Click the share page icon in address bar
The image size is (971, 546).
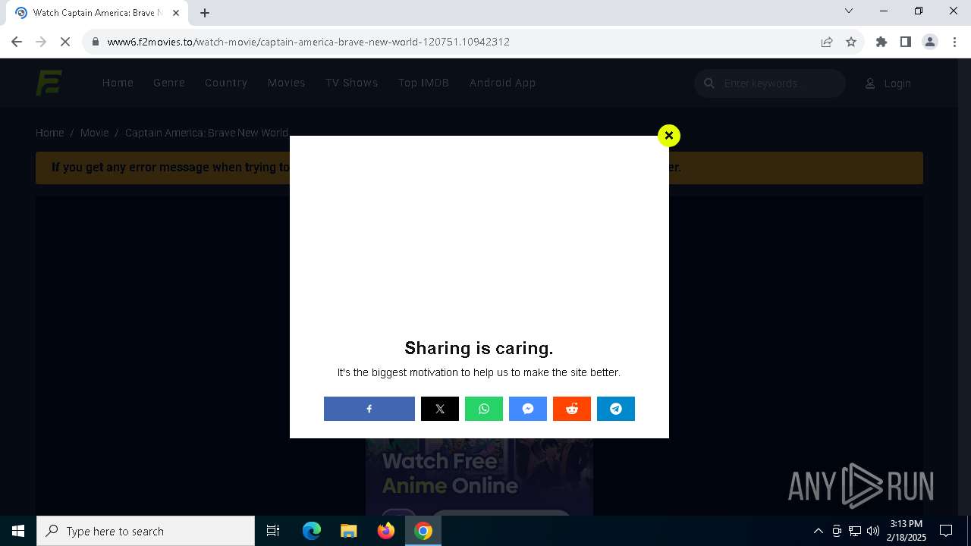(x=827, y=42)
